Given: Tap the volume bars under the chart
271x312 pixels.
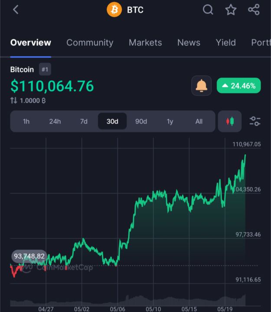Looking at the screenshot, I should 128,301.
